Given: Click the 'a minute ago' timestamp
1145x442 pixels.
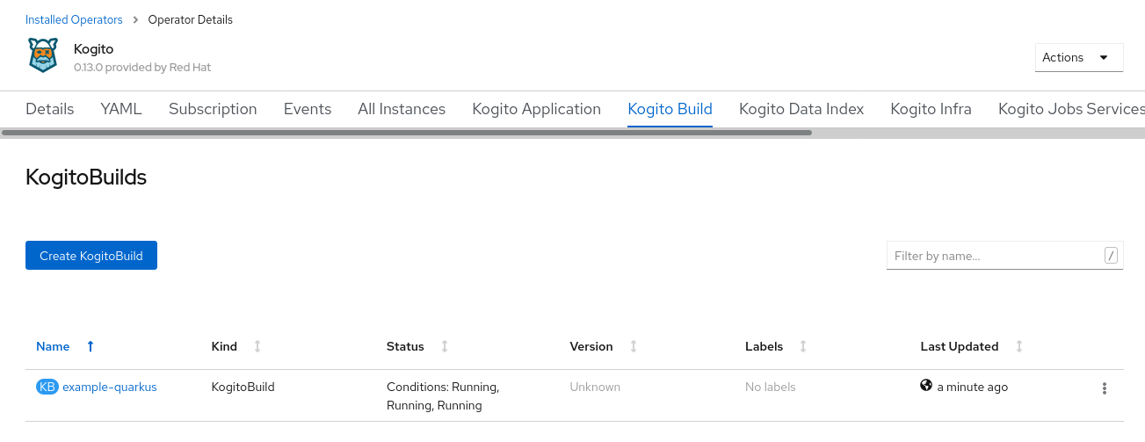Looking at the screenshot, I should point(973,387).
